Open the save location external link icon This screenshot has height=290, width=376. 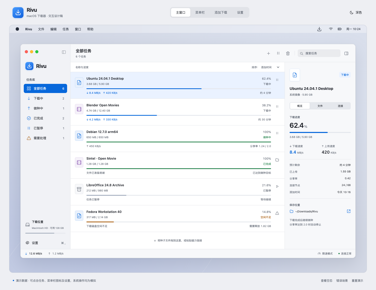[x=349, y=211]
